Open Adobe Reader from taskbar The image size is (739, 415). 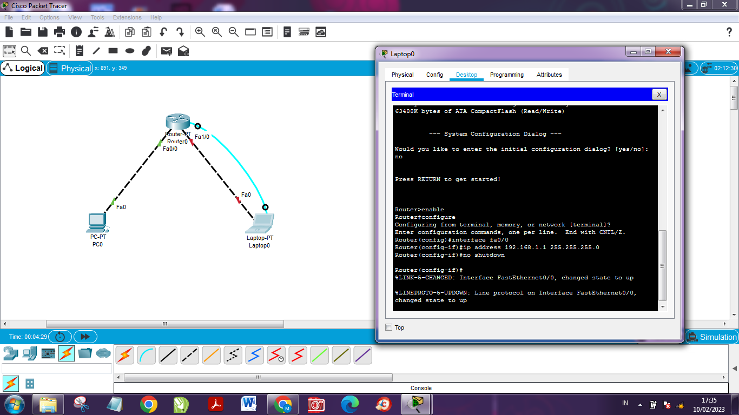[216, 404]
